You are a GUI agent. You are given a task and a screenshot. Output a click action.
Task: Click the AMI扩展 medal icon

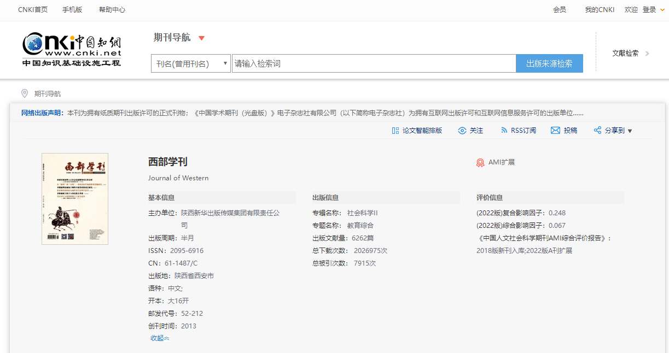coord(480,162)
